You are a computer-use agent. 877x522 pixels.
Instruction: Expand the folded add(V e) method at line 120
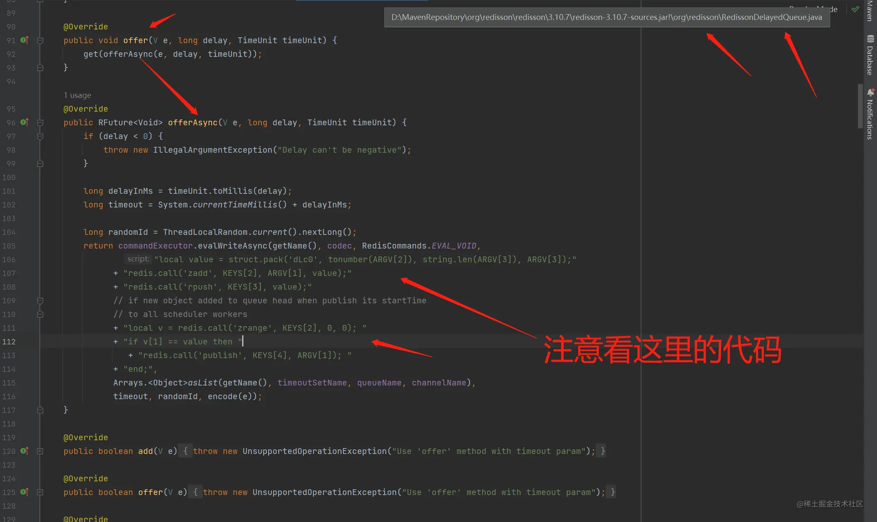point(40,451)
